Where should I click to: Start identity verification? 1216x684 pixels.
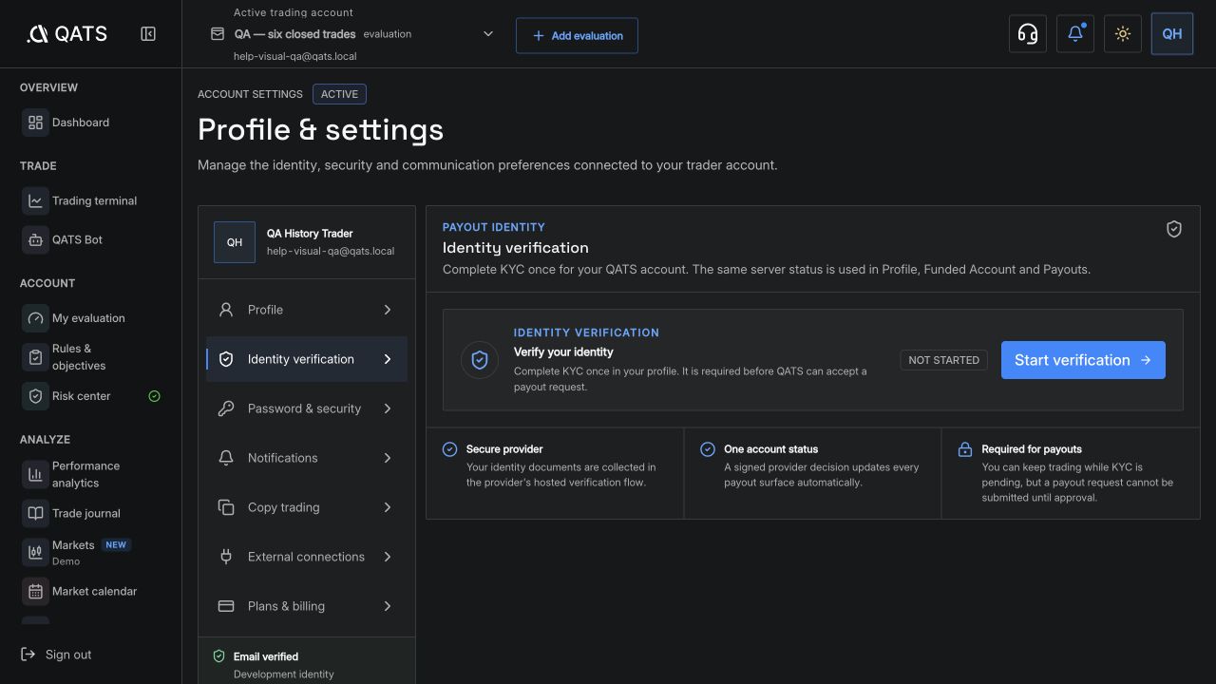pyautogui.click(x=1083, y=360)
